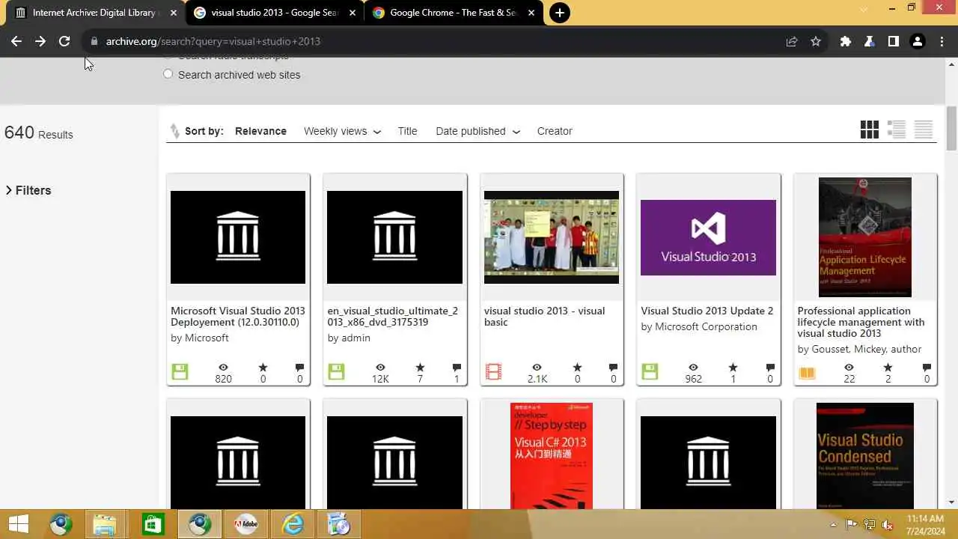Image resolution: width=958 pixels, height=539 pixels.
Task: Switch to visual studio 2013 Google tab
Action: click(x=274, y=13)
